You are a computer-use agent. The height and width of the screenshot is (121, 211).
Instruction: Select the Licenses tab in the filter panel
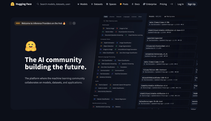[134, 17]
